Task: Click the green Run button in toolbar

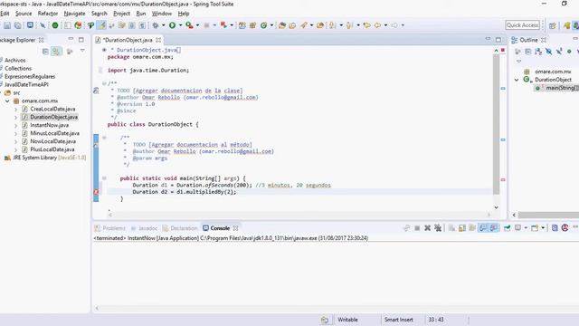Action: [173, 25]
